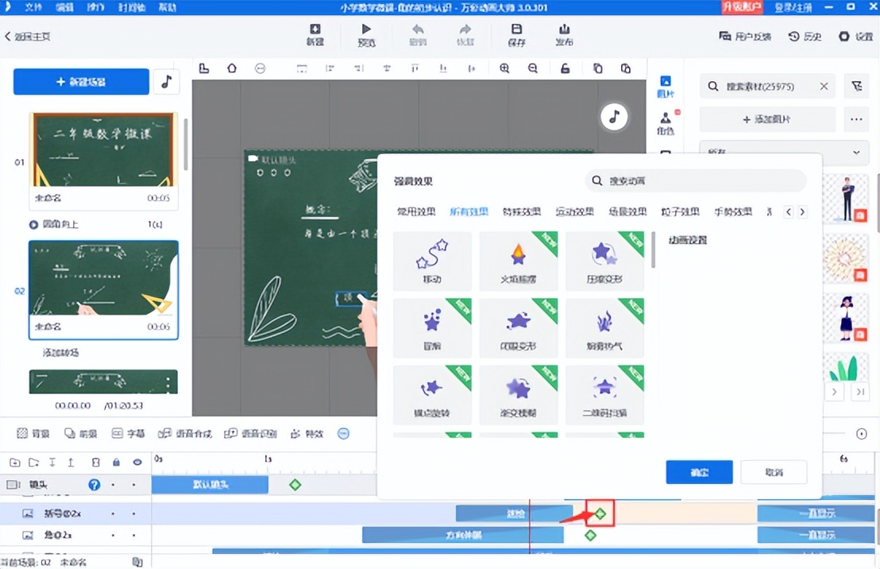Screen dimensions: 880x569
Task: Collapse the bottom toolbar with the circular arrow
Action: pyautogui.click(x=344, y=434)
